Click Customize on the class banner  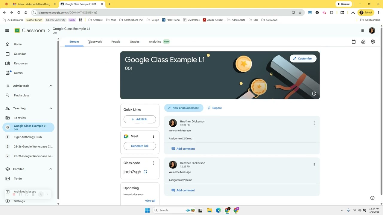(303, 59)
